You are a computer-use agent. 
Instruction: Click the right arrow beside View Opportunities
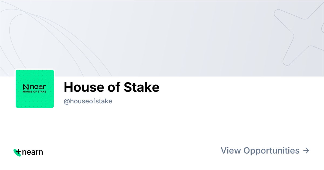click(306, 151)
